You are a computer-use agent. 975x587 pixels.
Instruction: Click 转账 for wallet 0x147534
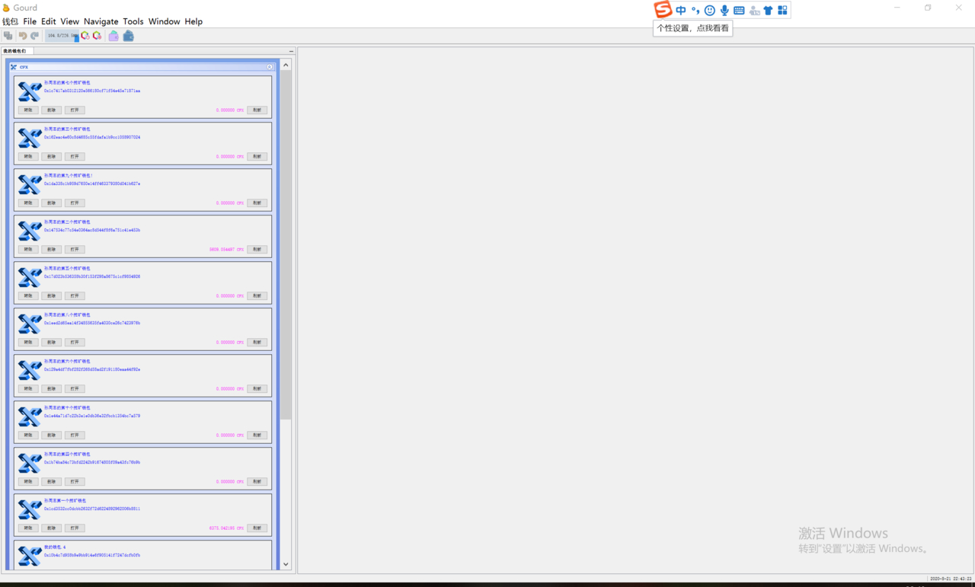(x=28, y=250)
